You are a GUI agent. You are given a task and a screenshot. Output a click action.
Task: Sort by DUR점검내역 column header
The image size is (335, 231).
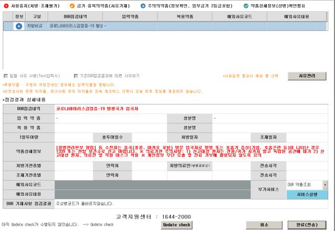tap(71, 17)
